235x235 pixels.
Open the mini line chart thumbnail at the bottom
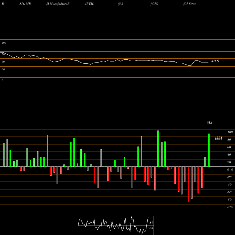[x=116, y=225]
